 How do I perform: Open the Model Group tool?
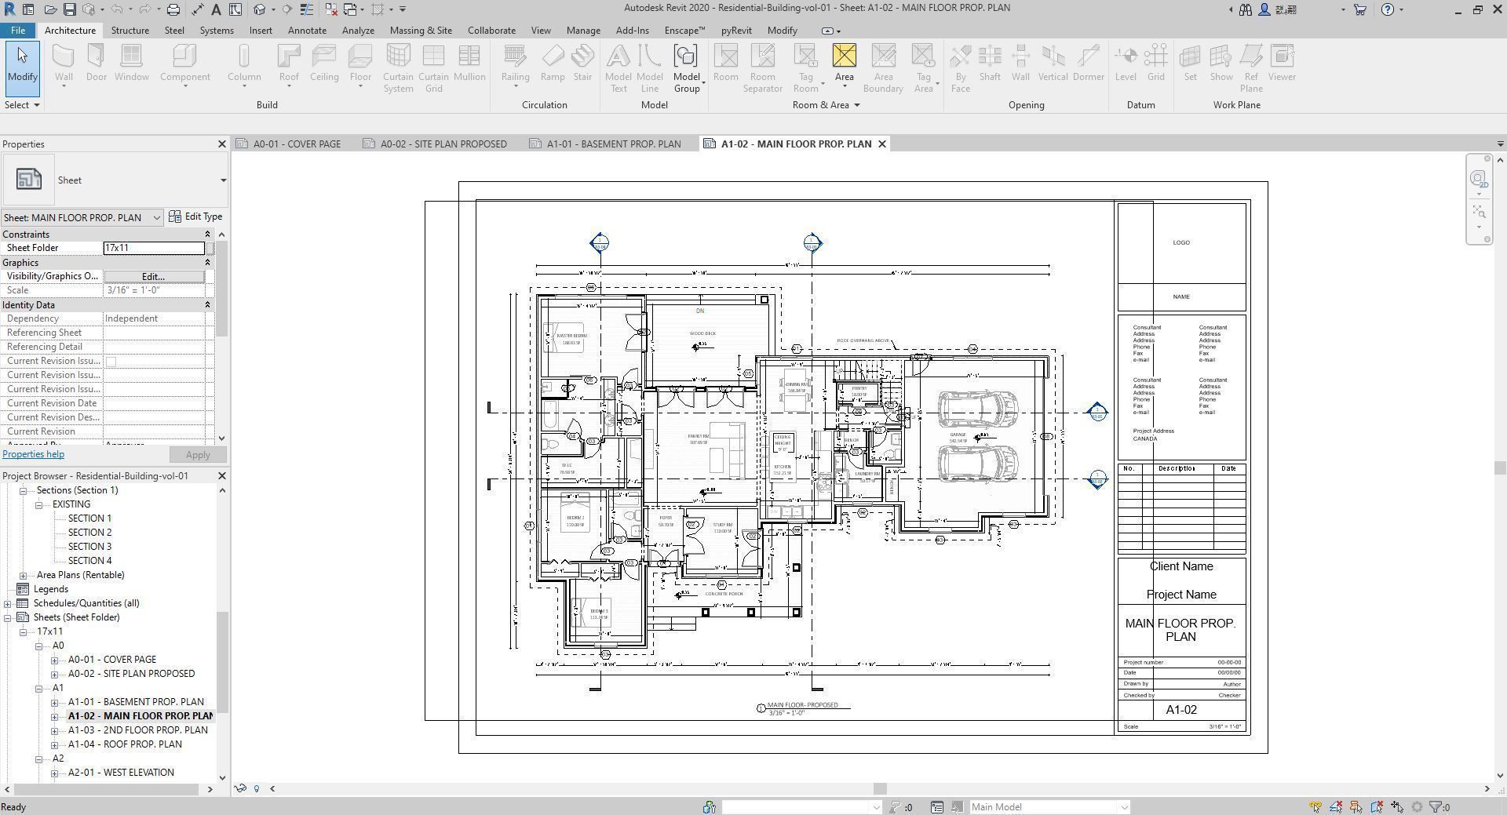pos(687,69)
